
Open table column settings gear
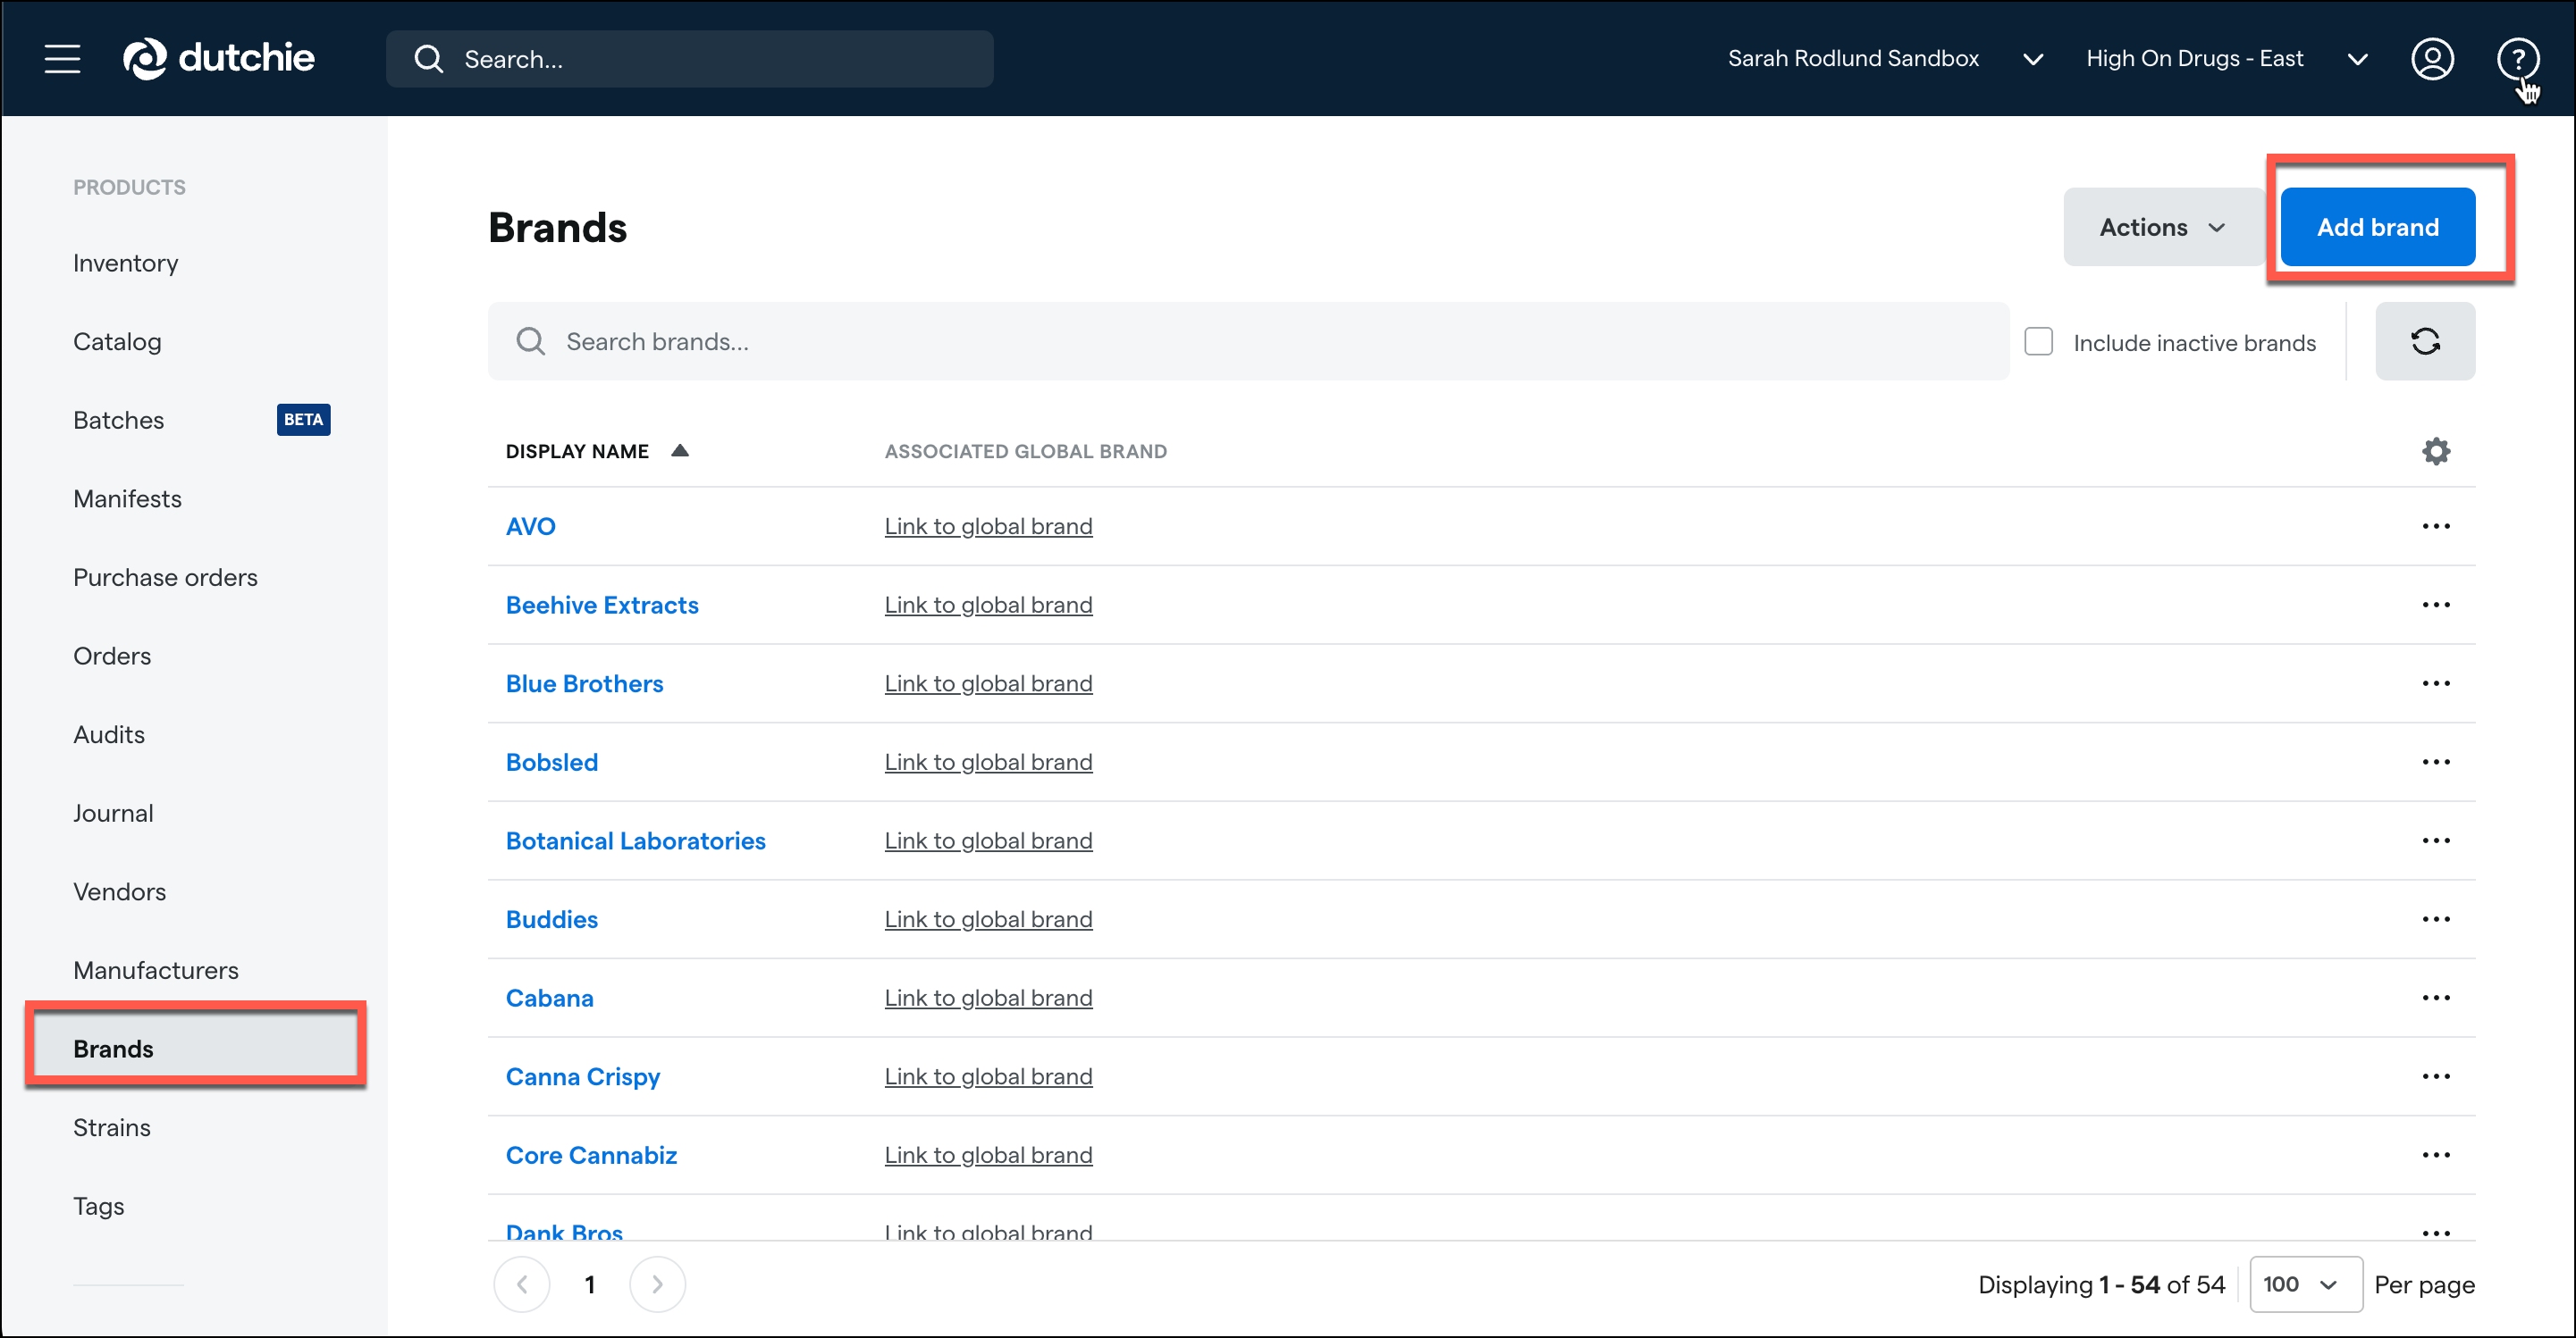(x=2435, y=452)
